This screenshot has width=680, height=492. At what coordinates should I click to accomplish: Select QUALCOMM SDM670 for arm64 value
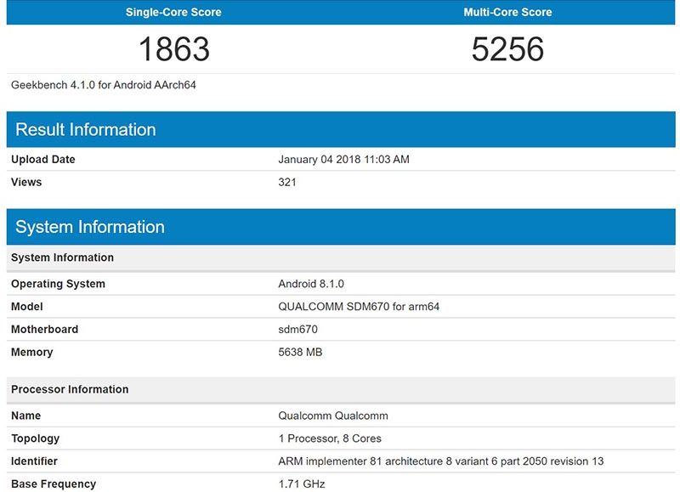359,307
